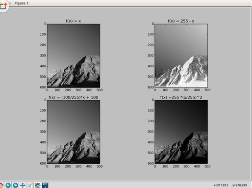Click the x=317.812 coordinate readout
The width and height of the screenshot is (252, 188).
[x=221, y=185]
